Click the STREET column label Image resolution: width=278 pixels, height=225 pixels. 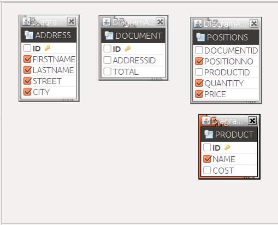(x=47, y=81)
